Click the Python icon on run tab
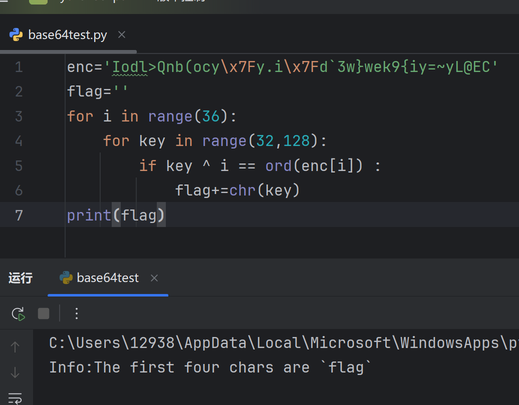Viewport: 519px width, 405px height. point(66,278)
